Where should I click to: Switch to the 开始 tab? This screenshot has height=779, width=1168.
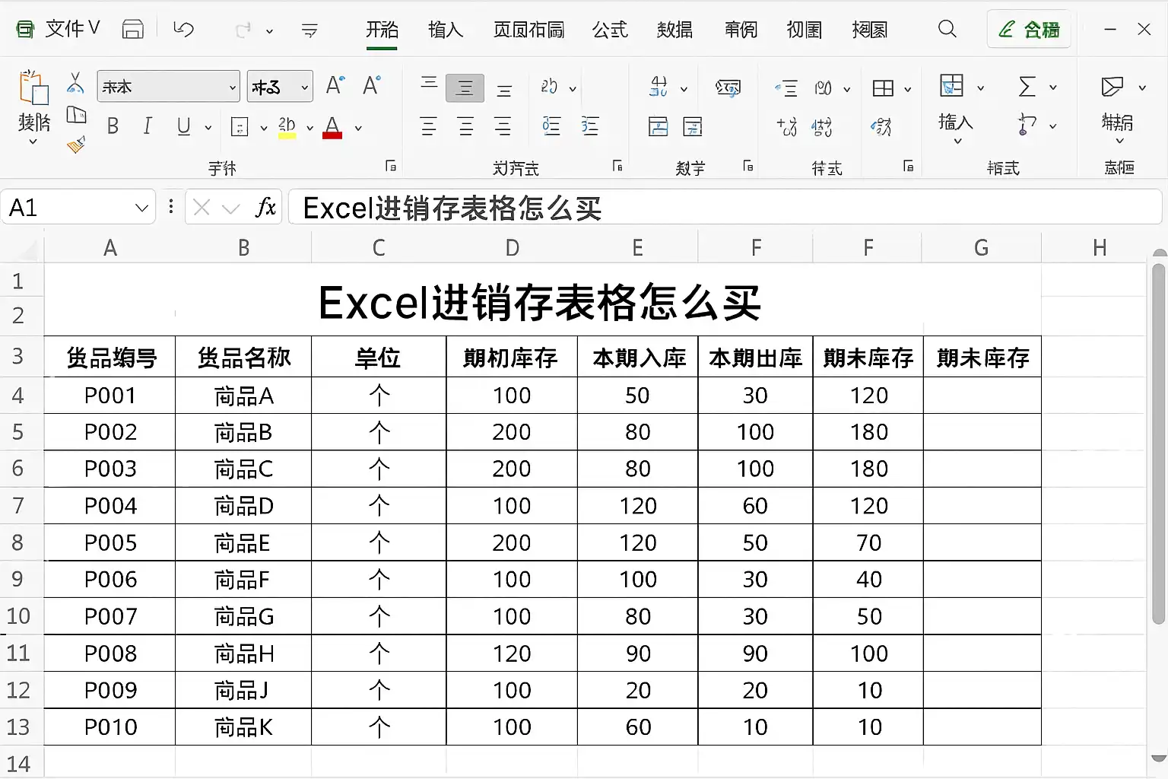(382, 30)
